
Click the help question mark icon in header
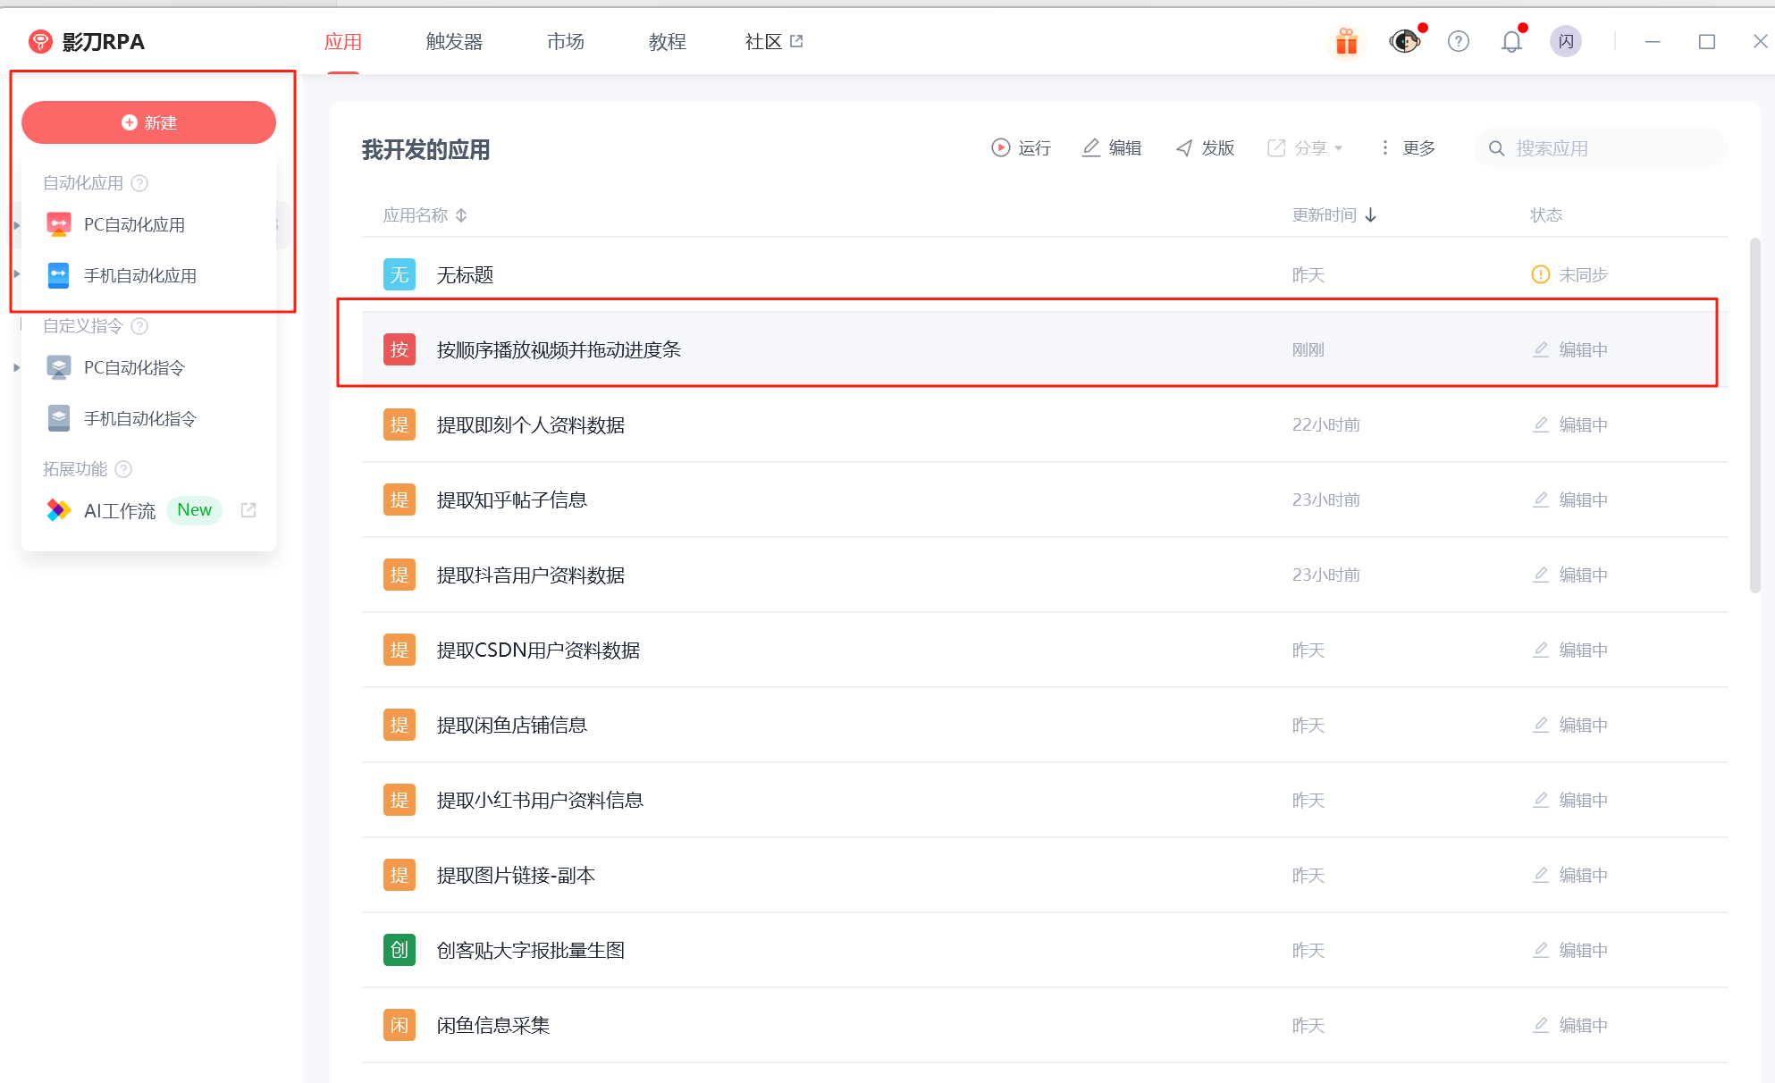coord(1458,42)
